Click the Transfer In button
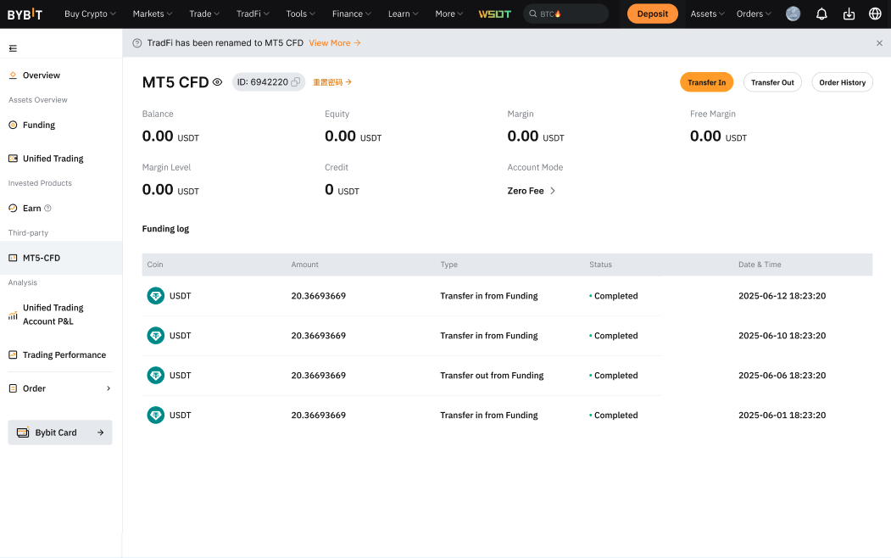Screen dimensions: 891x558 [706, 82]
